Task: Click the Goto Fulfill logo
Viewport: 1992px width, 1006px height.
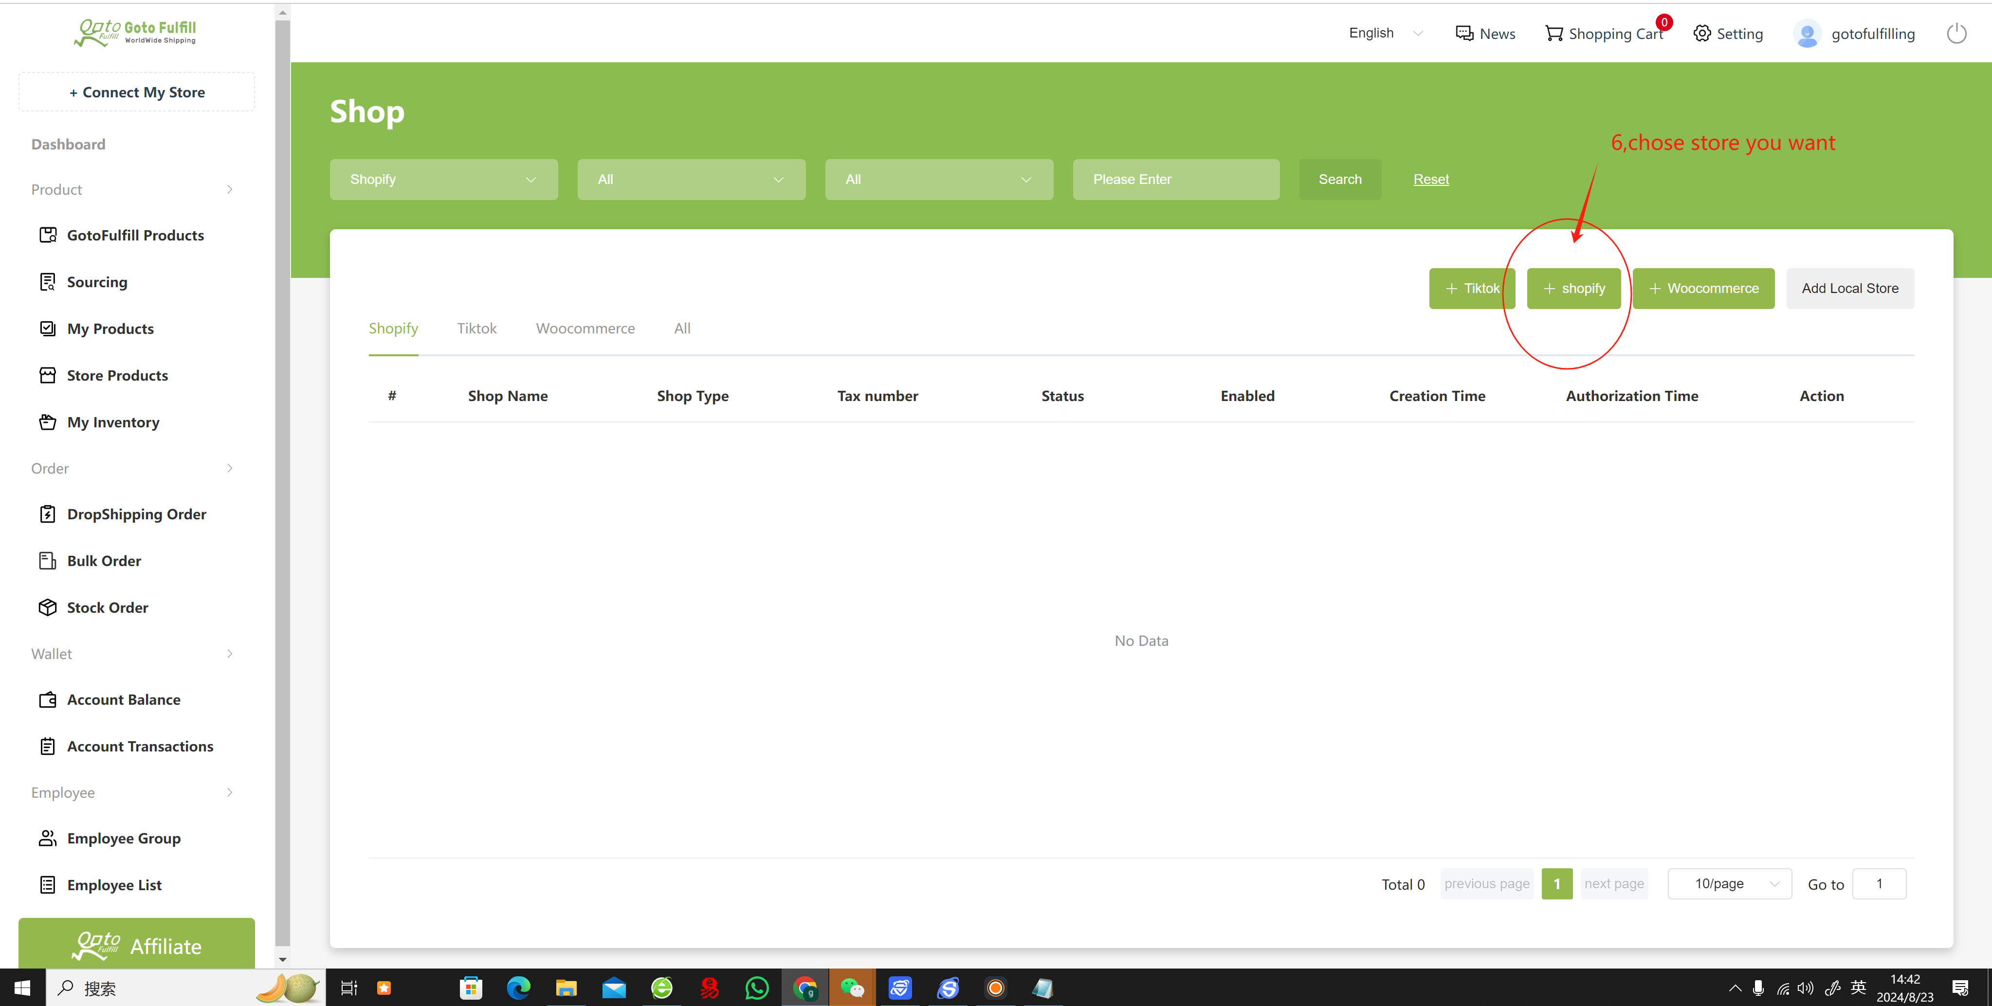Action: [x=135, y=33]
